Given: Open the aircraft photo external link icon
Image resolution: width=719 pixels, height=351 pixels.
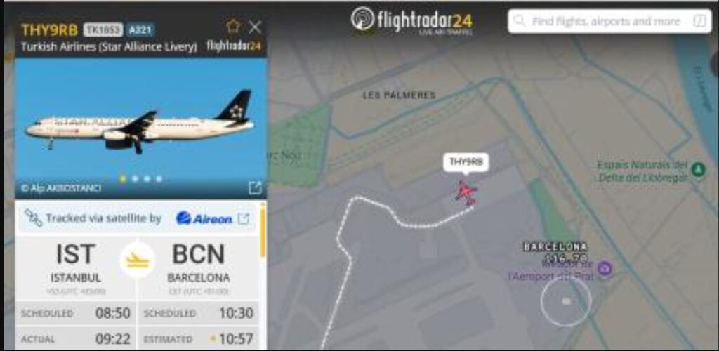Looking at the screenshot, I should (x=255, y=187).
